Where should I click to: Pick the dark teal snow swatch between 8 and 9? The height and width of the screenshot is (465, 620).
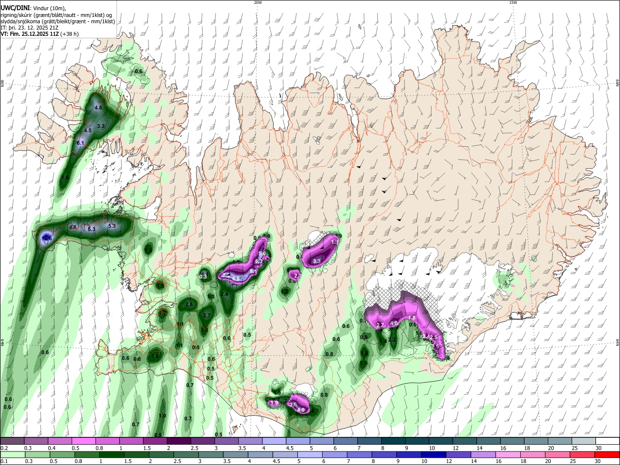[x=393, y=441]
